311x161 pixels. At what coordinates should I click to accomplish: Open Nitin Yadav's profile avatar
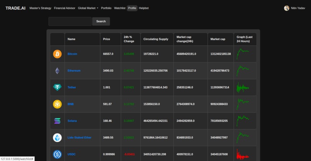pyautogui.click(x=287, y=8)
